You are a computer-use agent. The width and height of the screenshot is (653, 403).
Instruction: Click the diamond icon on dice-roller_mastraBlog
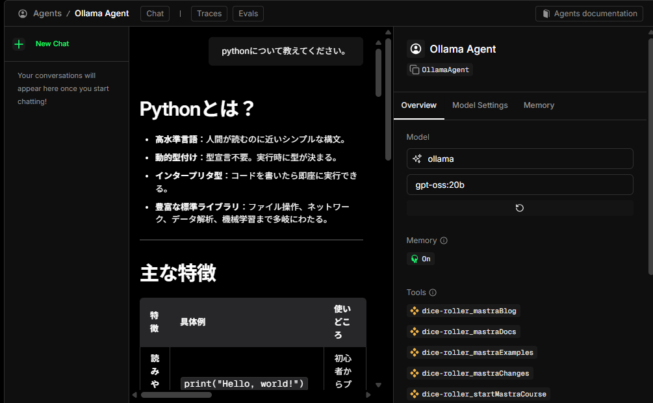[x=414, y=311]
